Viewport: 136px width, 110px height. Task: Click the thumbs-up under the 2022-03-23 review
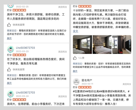point(9,70)
